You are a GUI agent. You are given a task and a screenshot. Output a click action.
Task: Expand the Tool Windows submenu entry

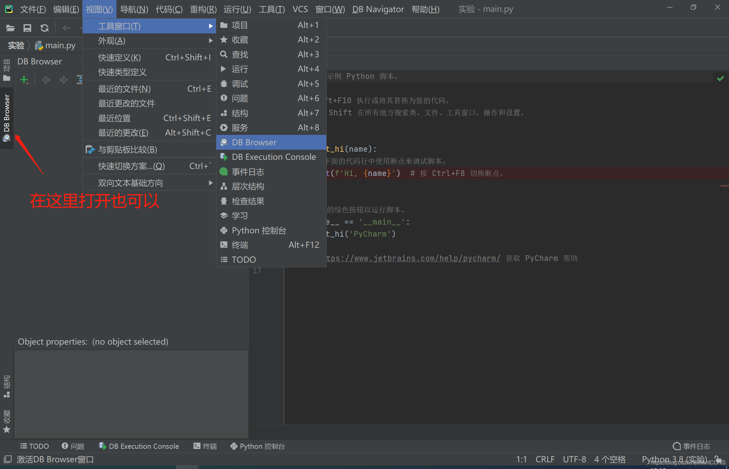click(149, 26)
